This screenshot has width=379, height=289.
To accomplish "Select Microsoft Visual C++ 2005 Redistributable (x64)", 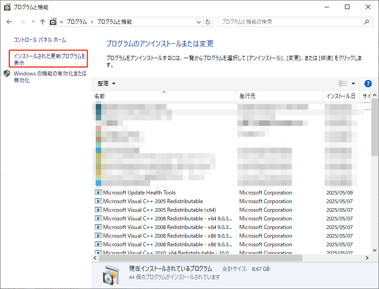I will (x=159, y=210).
